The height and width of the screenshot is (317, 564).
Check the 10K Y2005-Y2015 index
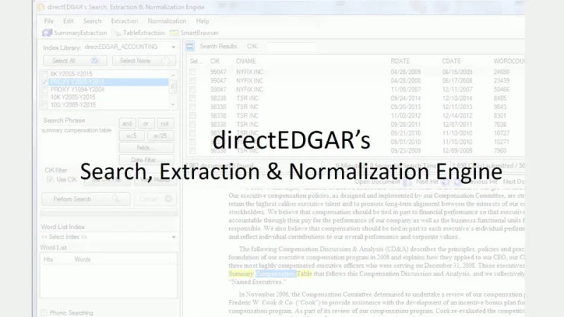[44, 97]
